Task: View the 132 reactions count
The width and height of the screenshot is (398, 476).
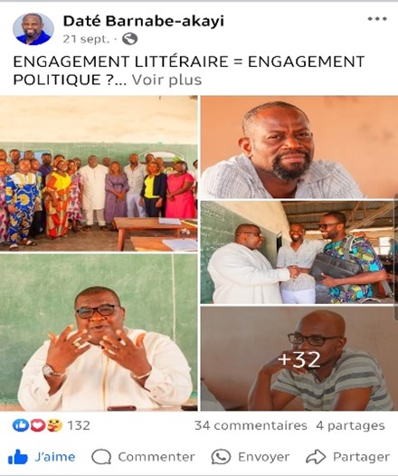Action: coord(79,425)
